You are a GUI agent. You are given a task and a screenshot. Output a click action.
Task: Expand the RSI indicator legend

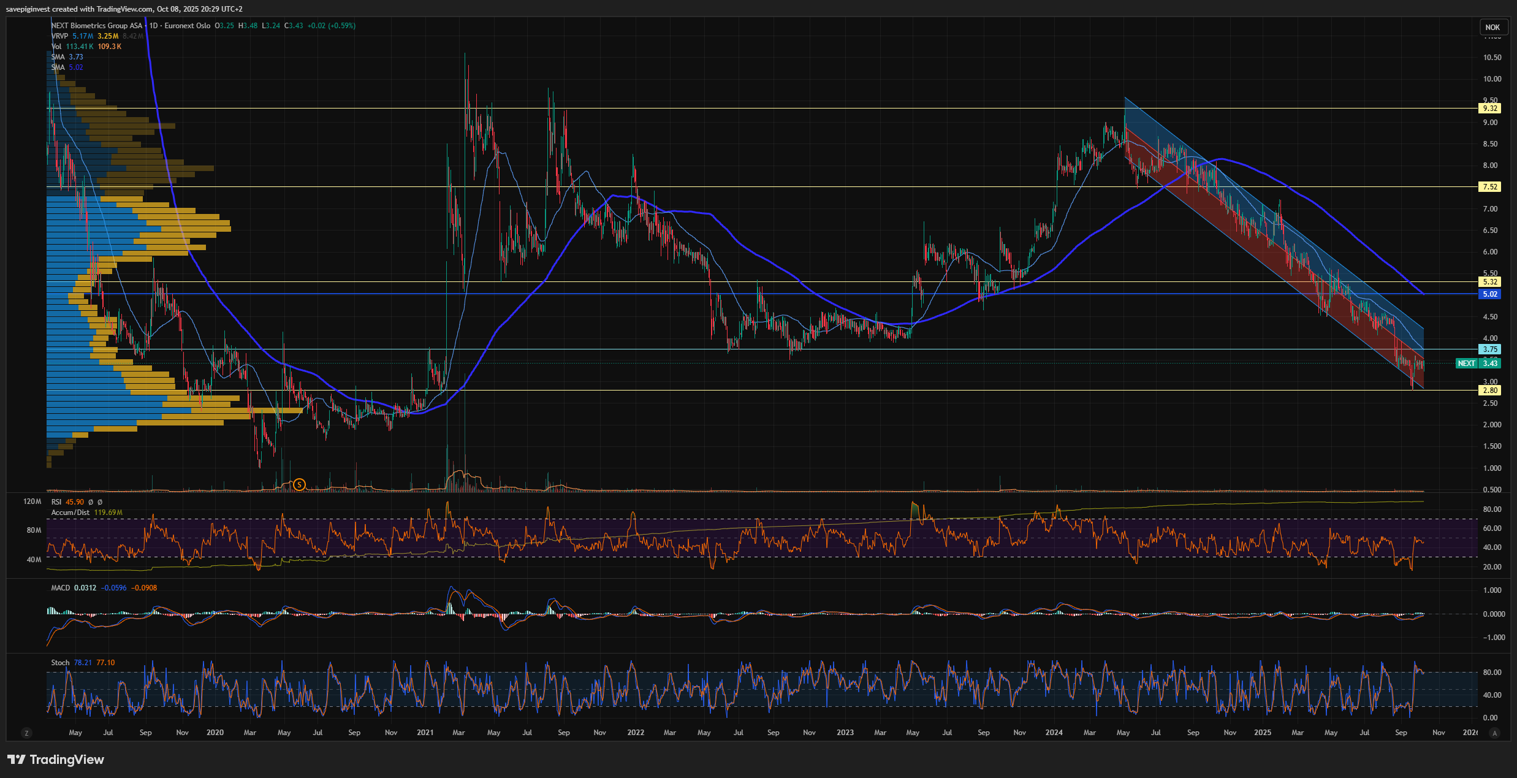click(56, 502)
